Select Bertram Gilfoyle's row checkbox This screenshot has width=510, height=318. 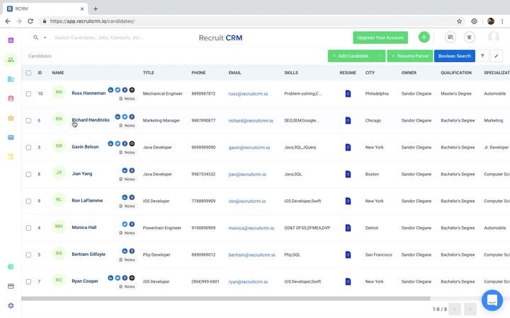(x=28, y=255)
